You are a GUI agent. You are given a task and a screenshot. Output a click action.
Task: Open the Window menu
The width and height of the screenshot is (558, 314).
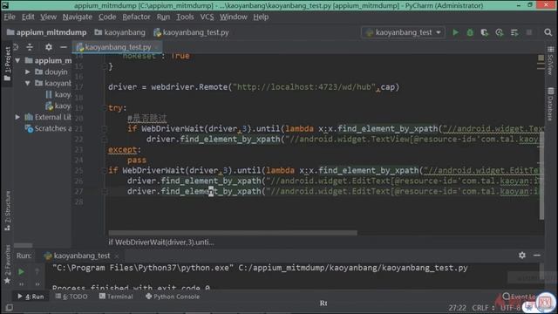pyautogui.click(x=233, y=17)
